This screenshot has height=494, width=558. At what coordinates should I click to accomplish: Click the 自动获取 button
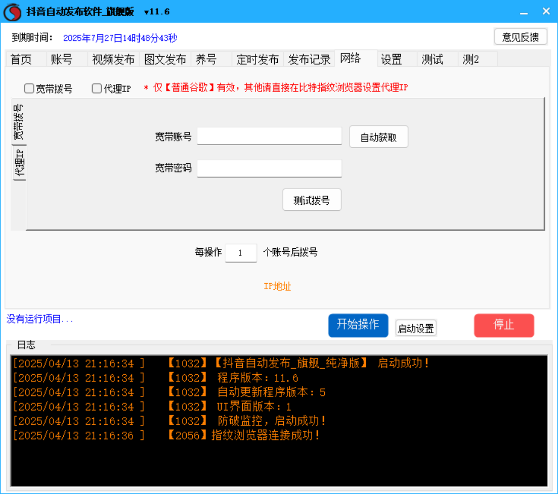pos(378,137)
